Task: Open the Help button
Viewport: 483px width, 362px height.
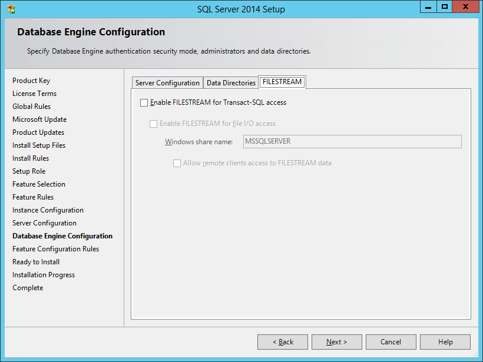Action: (445, 342)
